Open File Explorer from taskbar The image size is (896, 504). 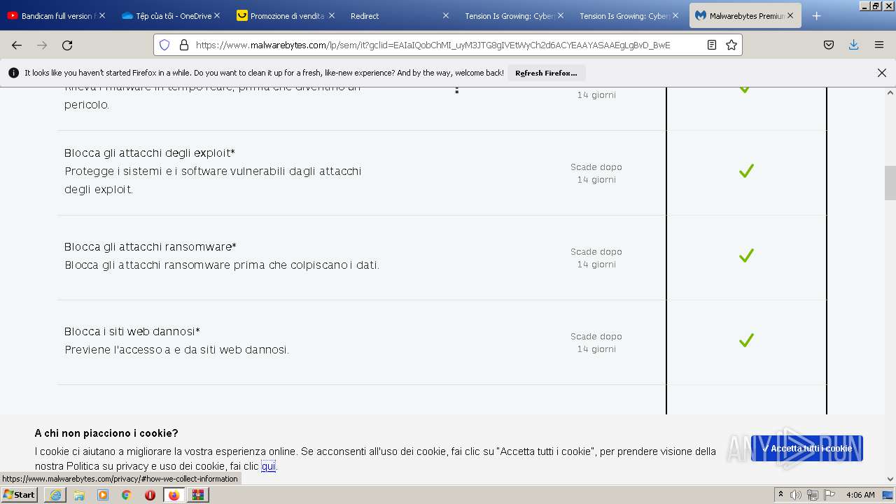(x=79, y=495)
